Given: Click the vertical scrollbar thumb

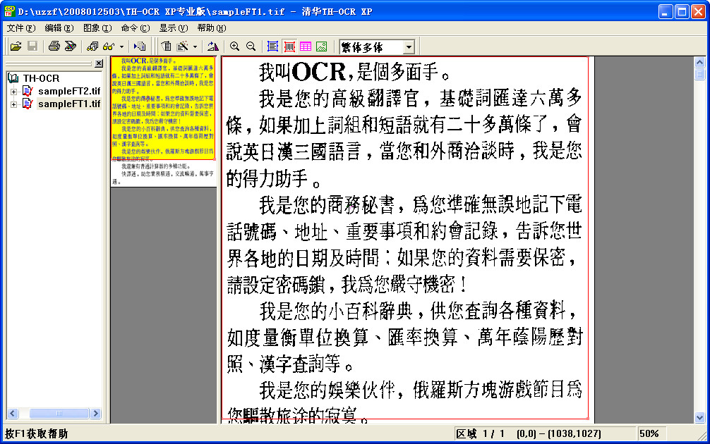Looking at the screenshot, I should pyautogui.click(x=699, y=74).
